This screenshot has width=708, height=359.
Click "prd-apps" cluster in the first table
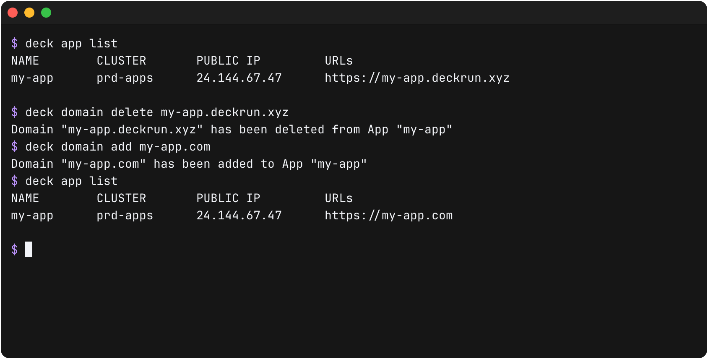point(125,78)
